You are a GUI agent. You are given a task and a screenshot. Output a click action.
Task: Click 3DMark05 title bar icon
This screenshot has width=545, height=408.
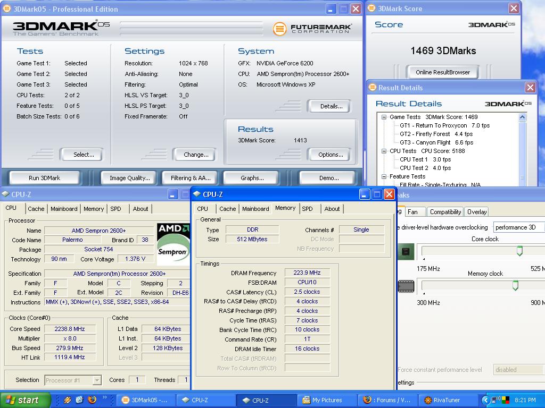click(x=6, y=8)
